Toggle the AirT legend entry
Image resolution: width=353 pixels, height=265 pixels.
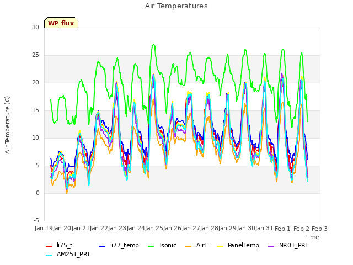click(196, 245)
